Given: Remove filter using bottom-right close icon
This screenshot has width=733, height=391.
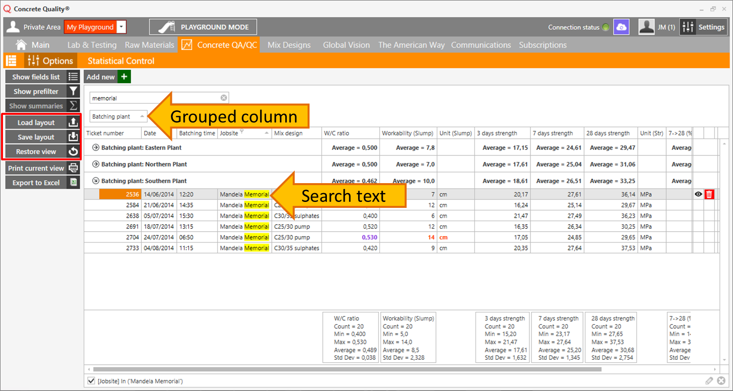Looking at the screenshot, I should (721, 381).
